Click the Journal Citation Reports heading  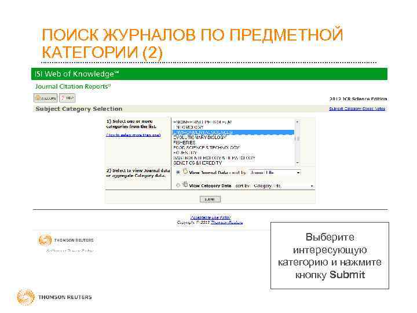(x=73, y=86)
